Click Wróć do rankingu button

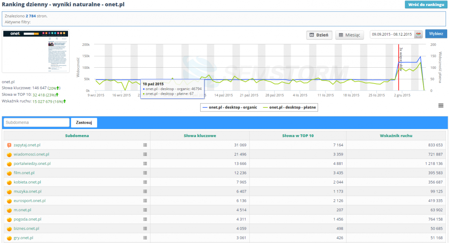[x=426, y=5]
